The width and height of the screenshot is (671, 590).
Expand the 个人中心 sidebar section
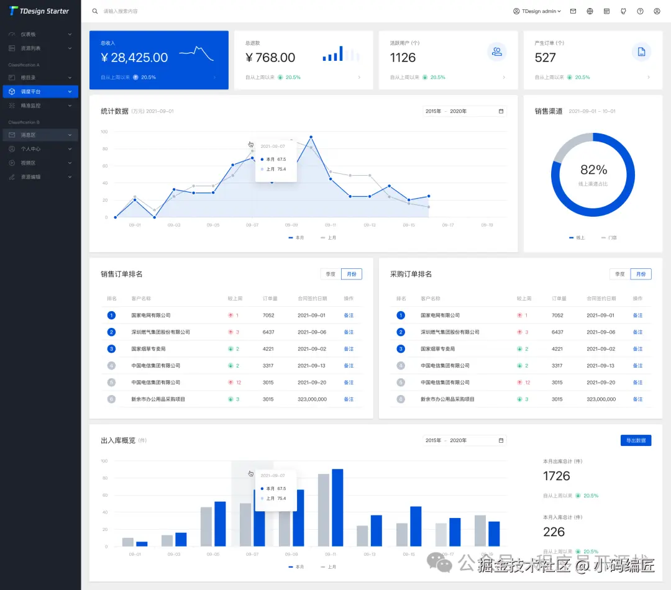pyautogui.click(x=40, y=149)
